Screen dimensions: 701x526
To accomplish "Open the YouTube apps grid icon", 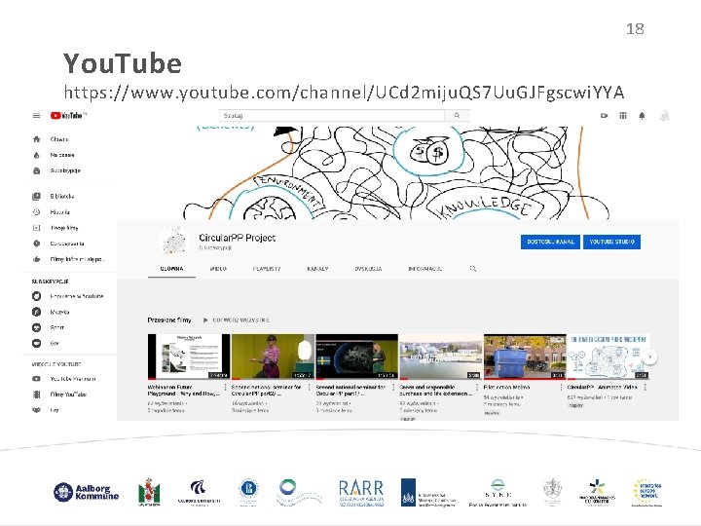I will (x=623, y=115).
